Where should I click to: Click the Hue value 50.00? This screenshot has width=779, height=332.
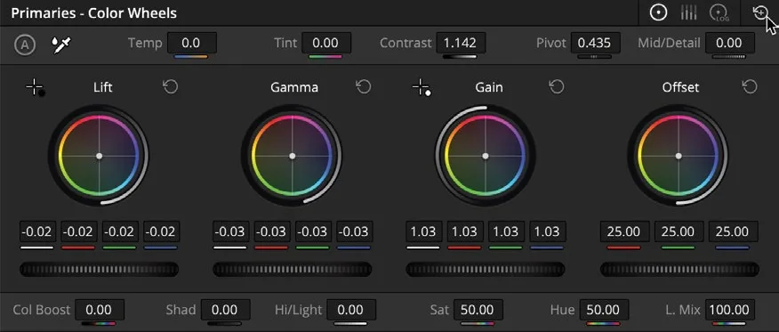click(x=604, y=310)
